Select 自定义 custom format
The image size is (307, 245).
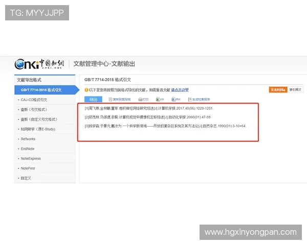tap(45, 178)
